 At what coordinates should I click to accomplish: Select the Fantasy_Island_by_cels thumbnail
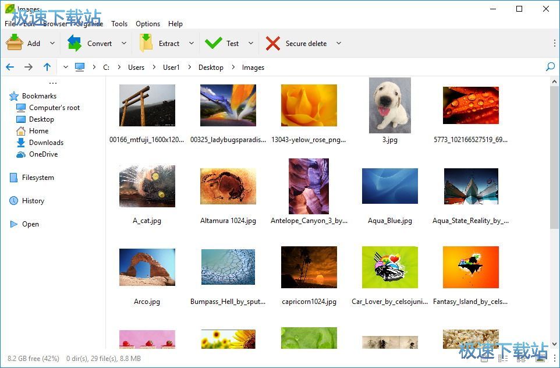pyautogui.click(x=471, y=267)
